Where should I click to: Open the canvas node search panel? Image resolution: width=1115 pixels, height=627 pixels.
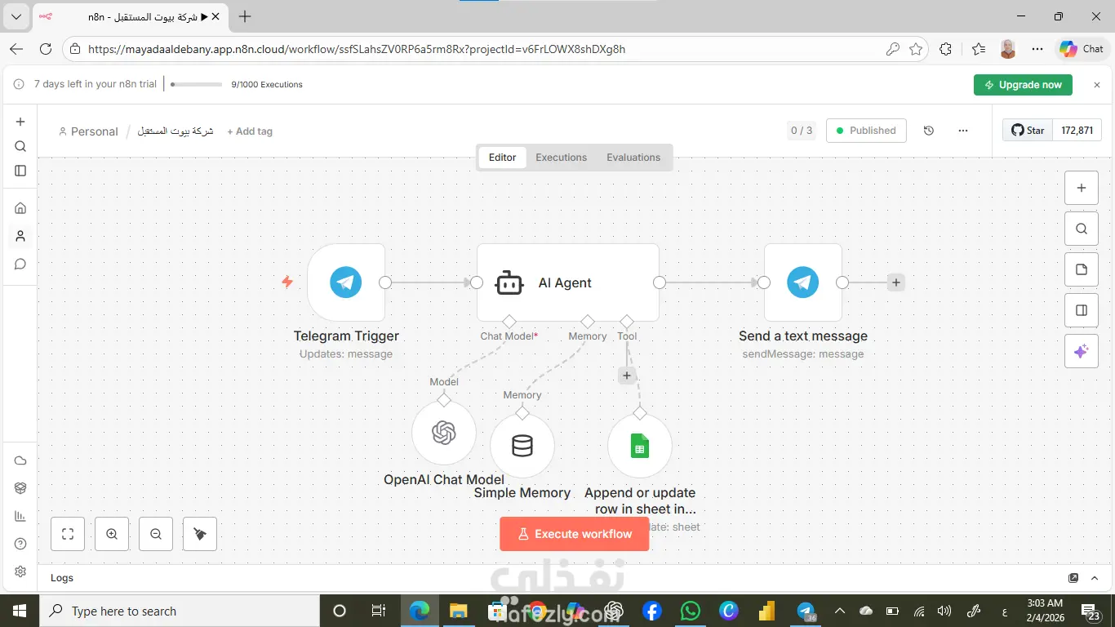pyautogui.click(x=1082, y=229)
